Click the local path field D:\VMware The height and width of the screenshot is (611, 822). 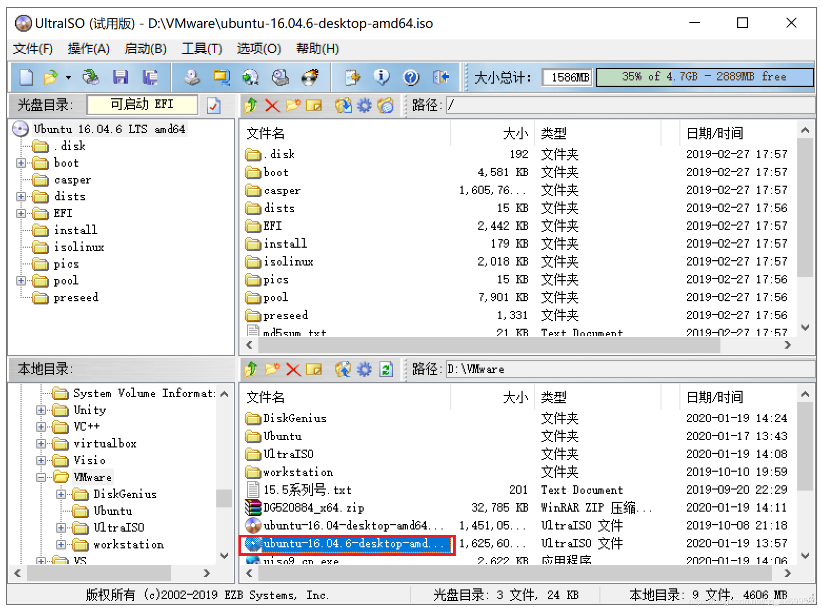[x=630, y=369]
